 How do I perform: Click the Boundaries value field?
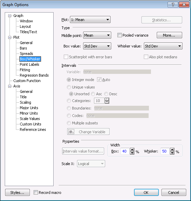[x=121, y=108]
